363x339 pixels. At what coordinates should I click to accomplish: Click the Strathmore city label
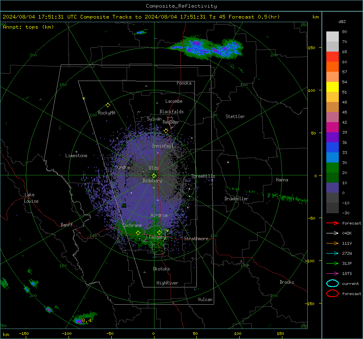coord(196,239)
